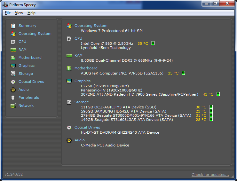Click the 596GB SAMSUNG HD642JJ entry
The image size is (237, 181).
pyautogui.click(x=123, y=111)
